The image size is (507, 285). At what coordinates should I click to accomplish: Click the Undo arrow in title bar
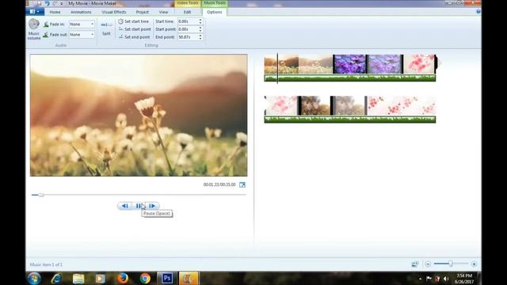tap(48, 3)
